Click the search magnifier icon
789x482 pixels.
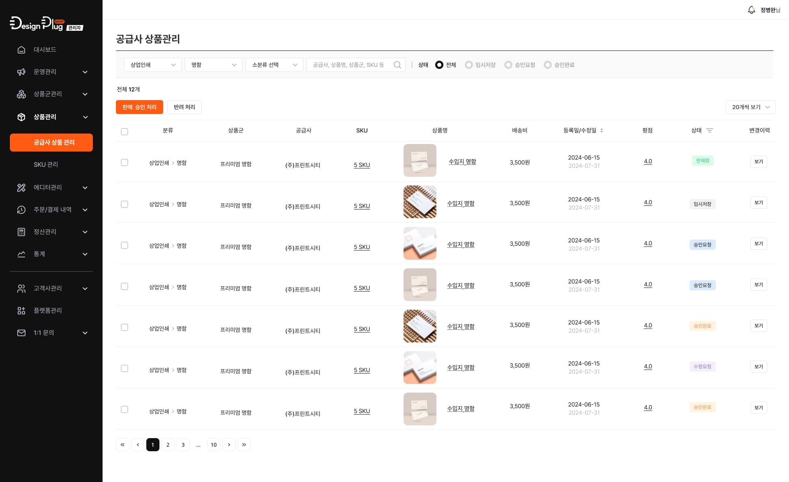pos(397,65)
